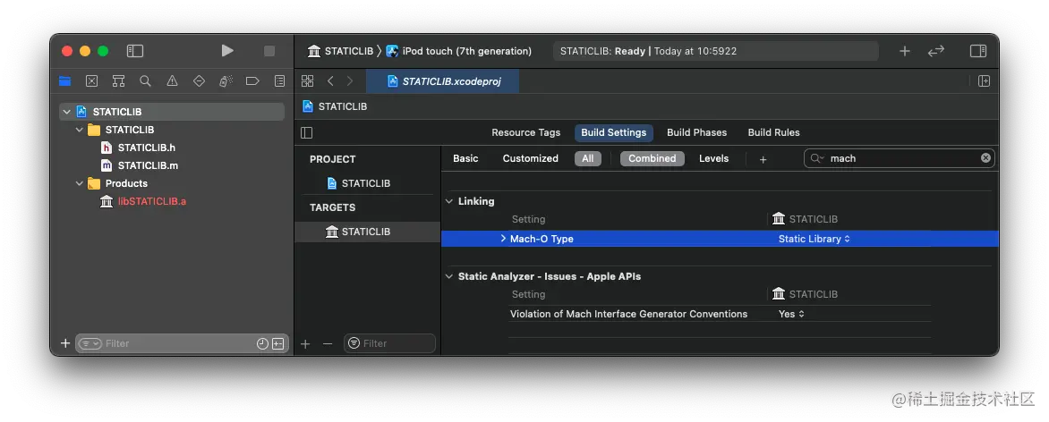Open the Debug navigator

coord(226,81)
